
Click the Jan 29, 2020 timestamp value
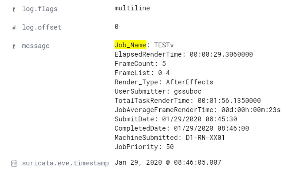[168, 162]
